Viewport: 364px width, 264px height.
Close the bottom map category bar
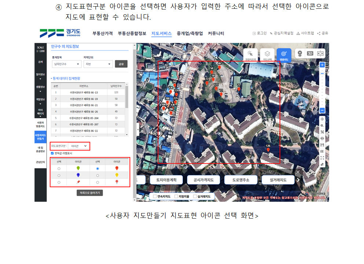point(298,172)
